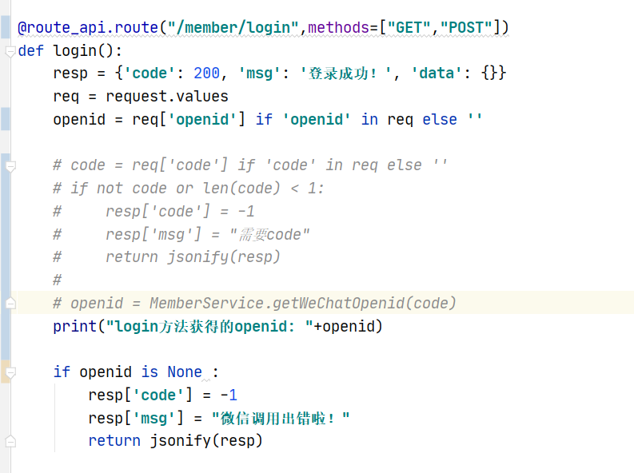Viewport: 634px width, 473px height.
Task: Click the fold end marker at 'return jsonify(resp)'
Action: click(10, 441)
